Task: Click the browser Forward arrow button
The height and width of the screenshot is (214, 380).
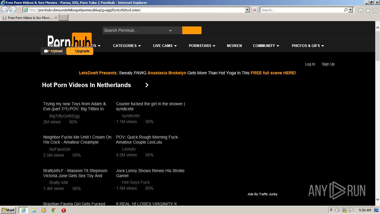Action: pyautogui.click(x=13, y=10)
